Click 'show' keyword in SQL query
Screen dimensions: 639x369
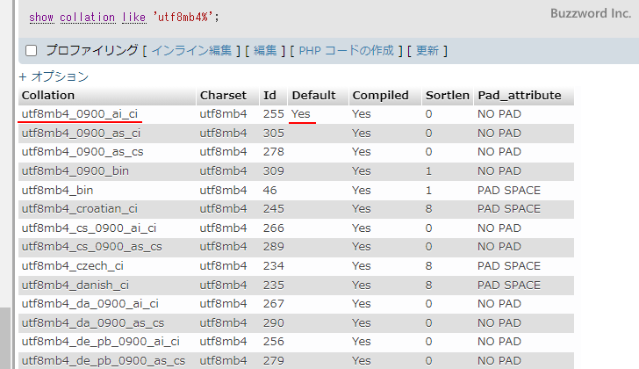41,17
